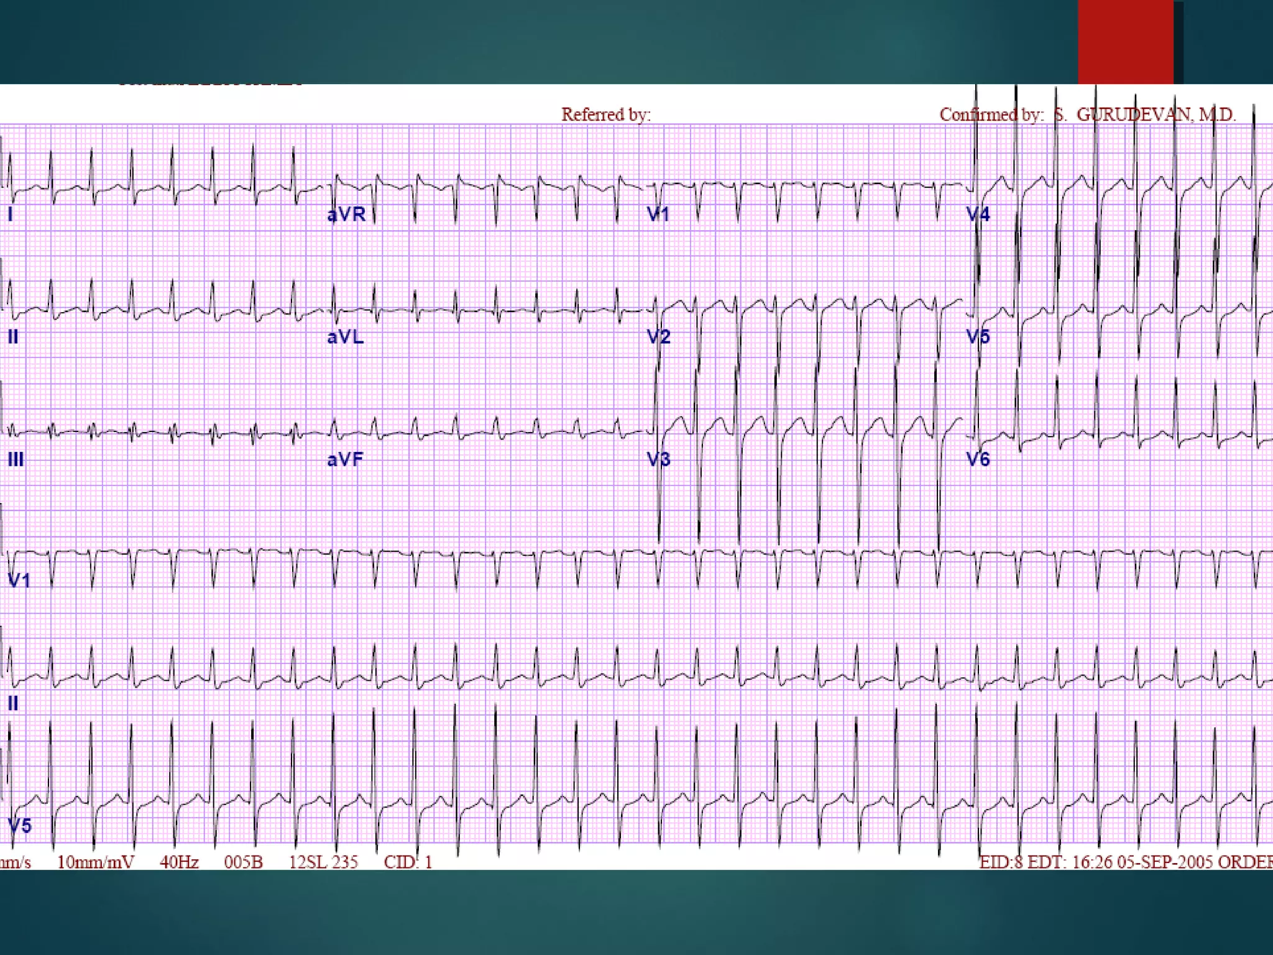
Task: Click the aVL lead label
Action: (x=345, y=337)
